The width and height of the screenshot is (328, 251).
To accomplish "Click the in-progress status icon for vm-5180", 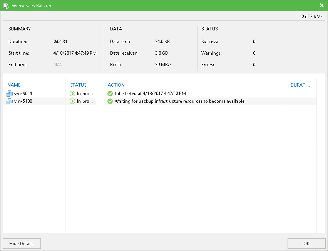I will [72, 101].
